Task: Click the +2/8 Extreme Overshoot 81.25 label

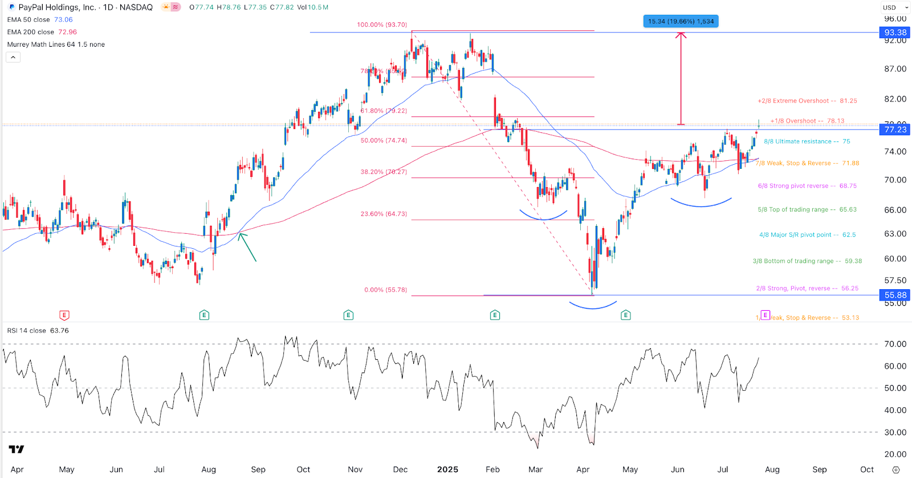Action: point(807,101)
